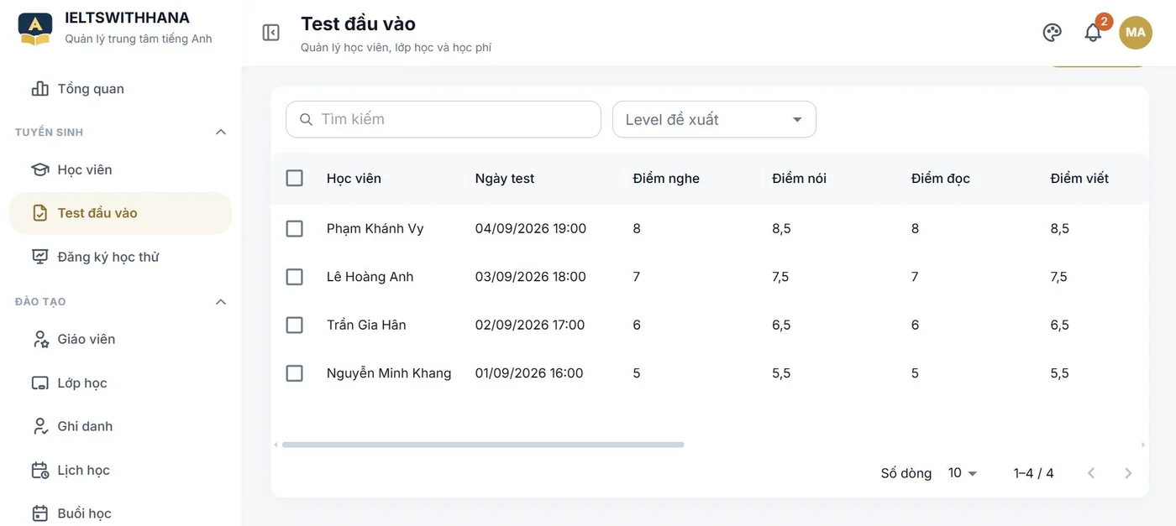Open the Số dòng rows-per-page dropdown

click(963, 473)
